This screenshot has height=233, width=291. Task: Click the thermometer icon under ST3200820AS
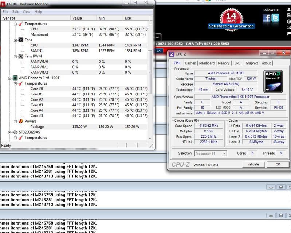pyautogui.click(x=21, y=138)
